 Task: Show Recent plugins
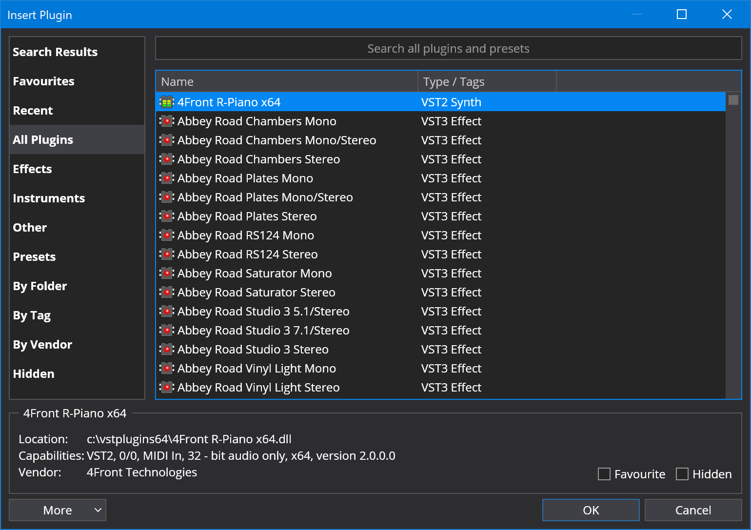tap(77, 110)
